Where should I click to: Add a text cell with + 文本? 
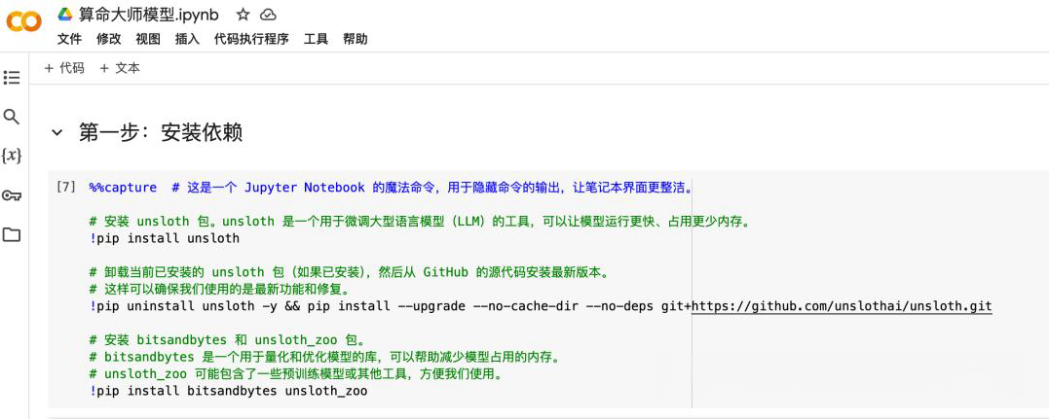(120, 68)
